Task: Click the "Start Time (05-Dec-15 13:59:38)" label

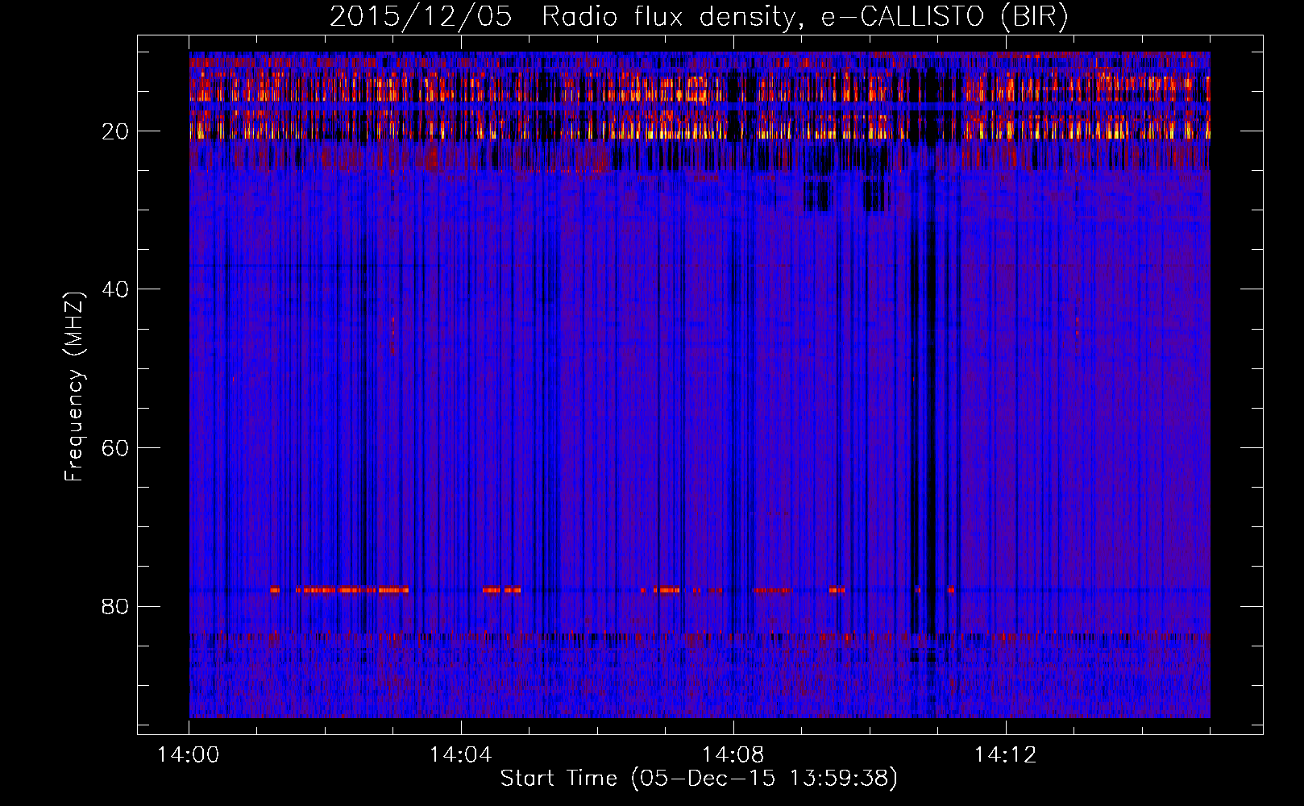Action: (699, 779)
